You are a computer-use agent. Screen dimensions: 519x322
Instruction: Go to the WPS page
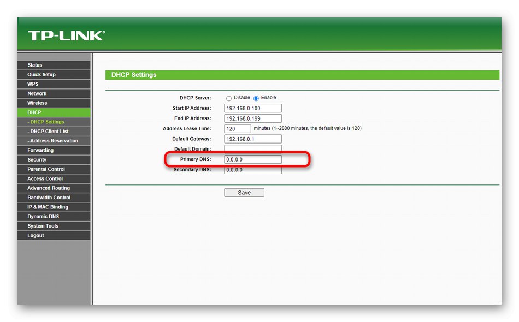pyautogui.click(x=54, y=84)
